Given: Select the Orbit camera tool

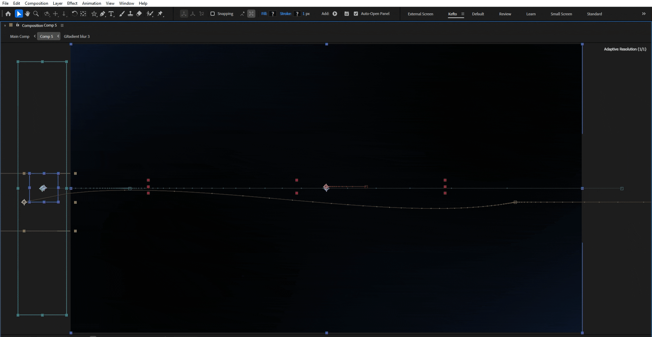Looking at the screenshot, I should click(47, 14).
